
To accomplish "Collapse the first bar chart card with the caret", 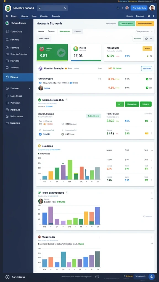I will pyautogui.click(x=152, y=150).
